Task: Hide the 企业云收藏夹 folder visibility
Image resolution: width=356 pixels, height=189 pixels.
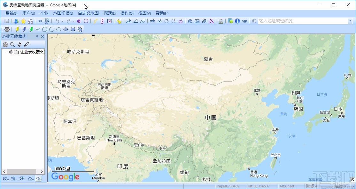Action: (11, 52)
